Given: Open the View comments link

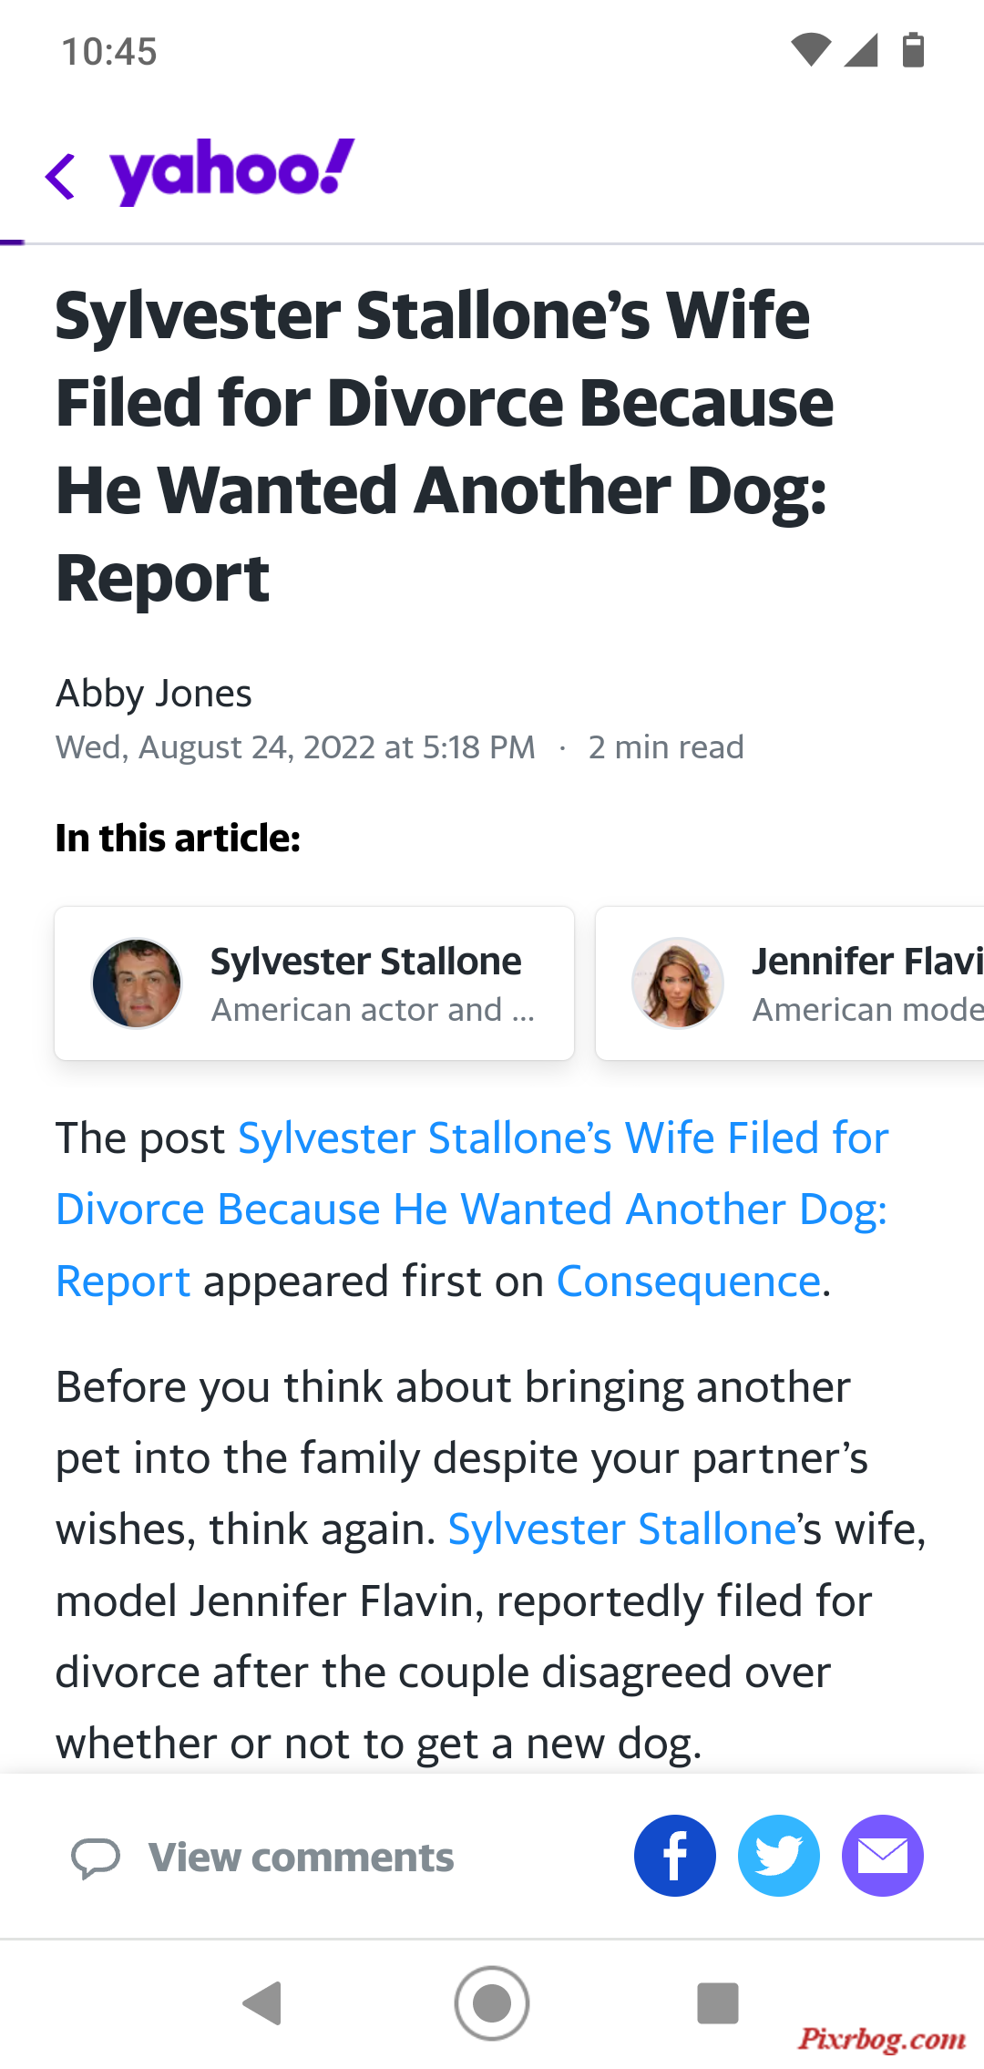Looking at the screenshot, I should pos(301,1857).
